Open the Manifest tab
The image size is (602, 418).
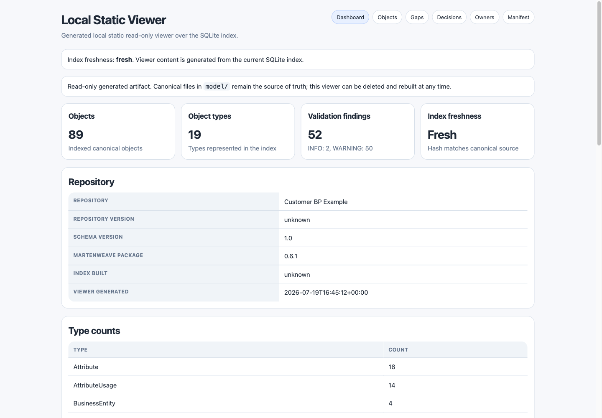(518, 17)
